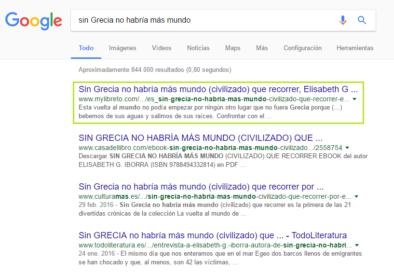Image resolution: width=394 pixels, height=274 pixels.
Task: Click snippet dated '29 feb. 2016'
Action: click(215, 209)
